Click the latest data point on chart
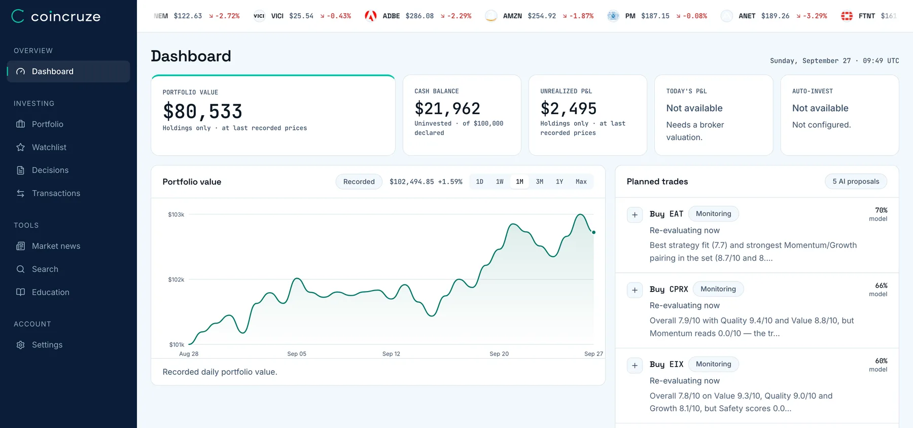 click(594, 232)
